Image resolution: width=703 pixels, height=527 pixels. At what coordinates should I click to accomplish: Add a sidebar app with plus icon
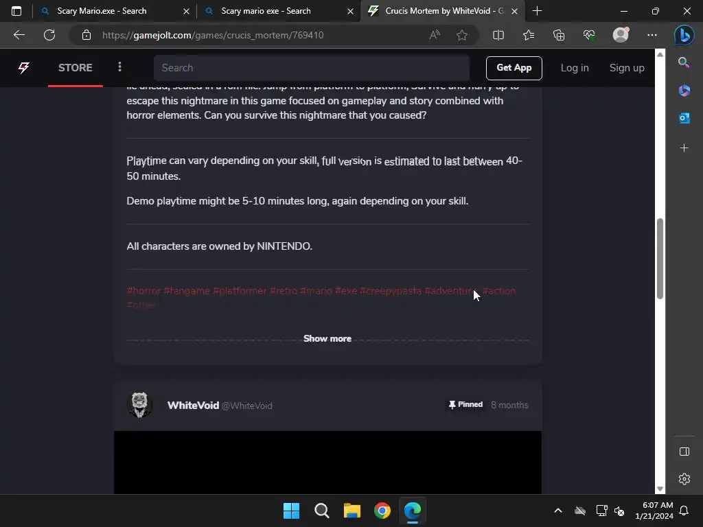[684, 148]
